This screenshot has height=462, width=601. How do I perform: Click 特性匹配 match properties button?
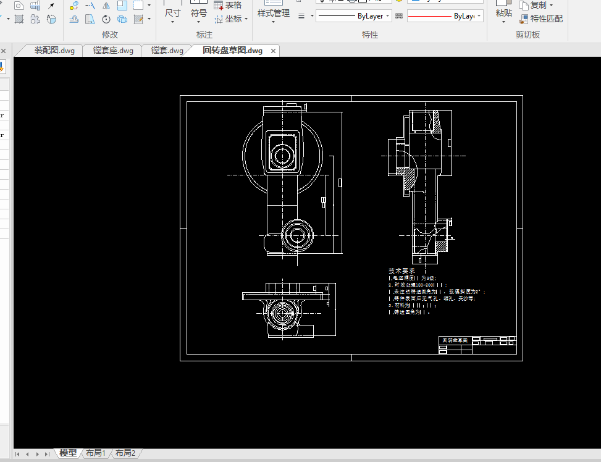click(x=541, y=19)
